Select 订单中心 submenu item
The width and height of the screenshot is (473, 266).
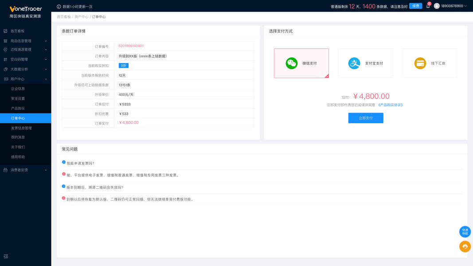(x=26, y=118)
